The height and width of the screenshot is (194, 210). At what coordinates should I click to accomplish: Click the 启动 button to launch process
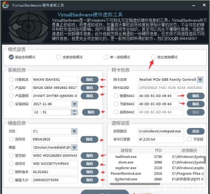point(196,131)
